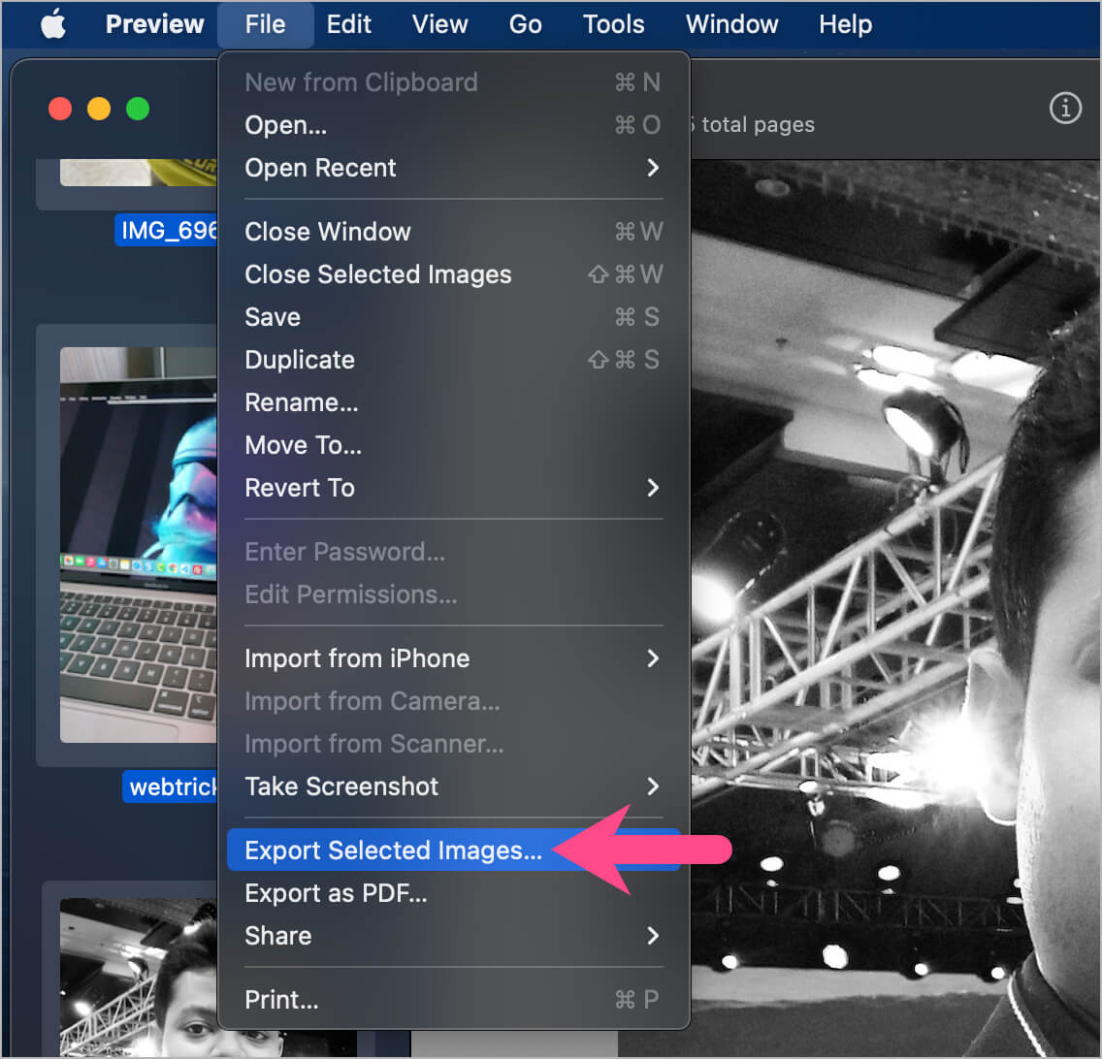Choose Open... from File menu

click(453, 125)
